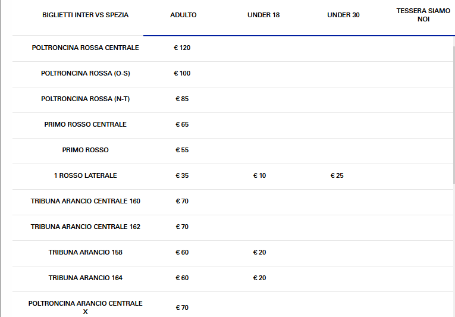Click the € 85 adult price

coord(182,99)
